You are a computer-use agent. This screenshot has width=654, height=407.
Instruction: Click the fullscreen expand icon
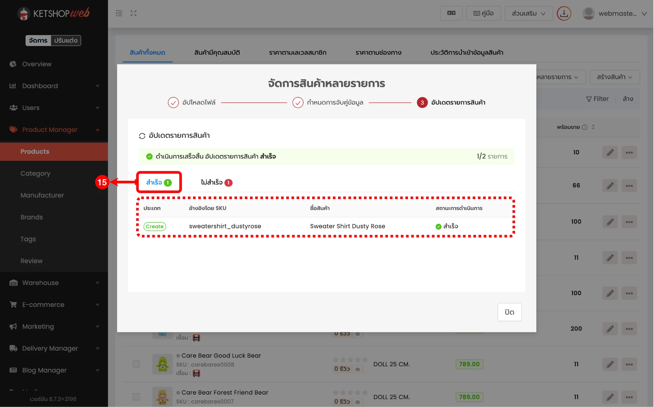coord(133,13)
